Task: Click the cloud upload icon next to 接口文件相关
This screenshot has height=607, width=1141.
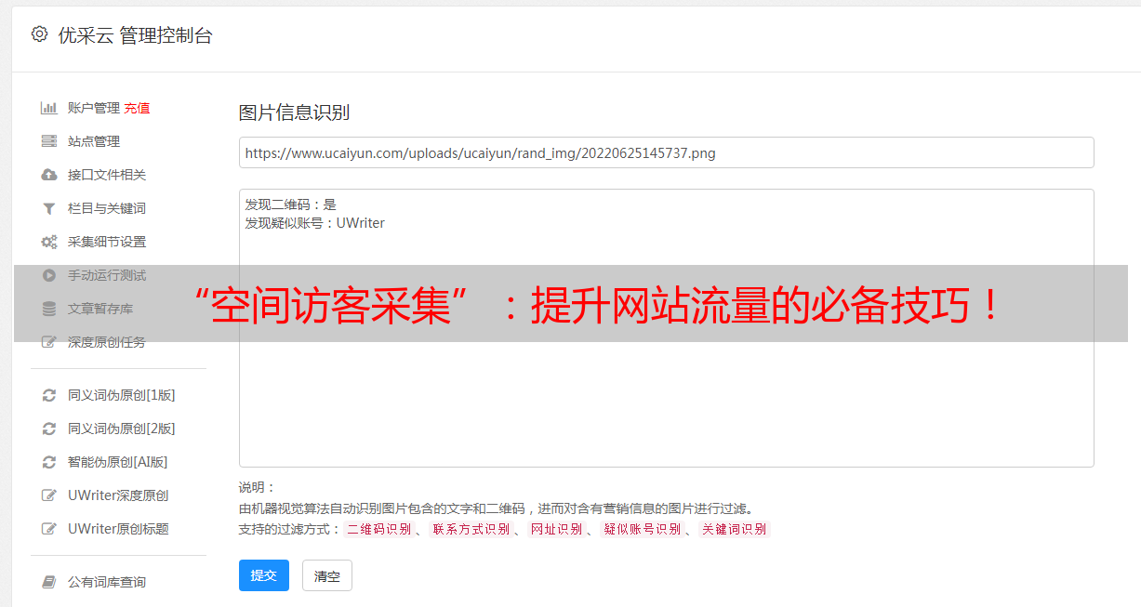Action: click(49, 175)
